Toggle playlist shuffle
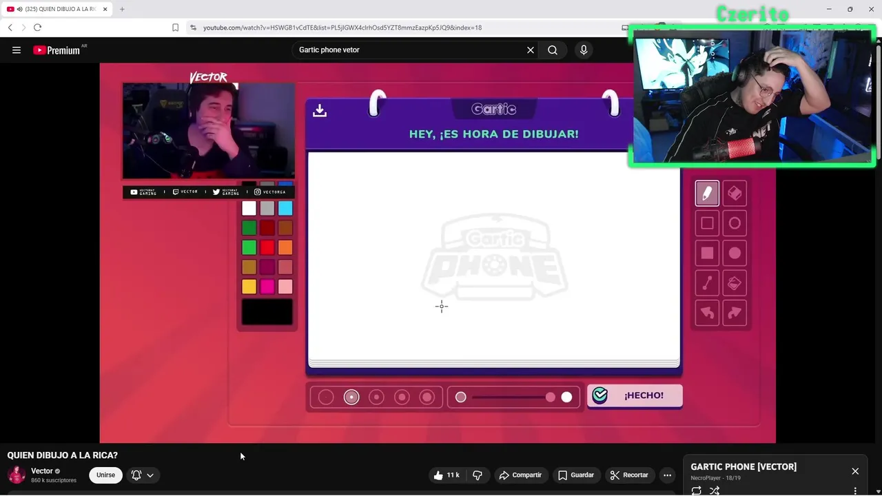This screenshot has width=882, height=496. 715,490
